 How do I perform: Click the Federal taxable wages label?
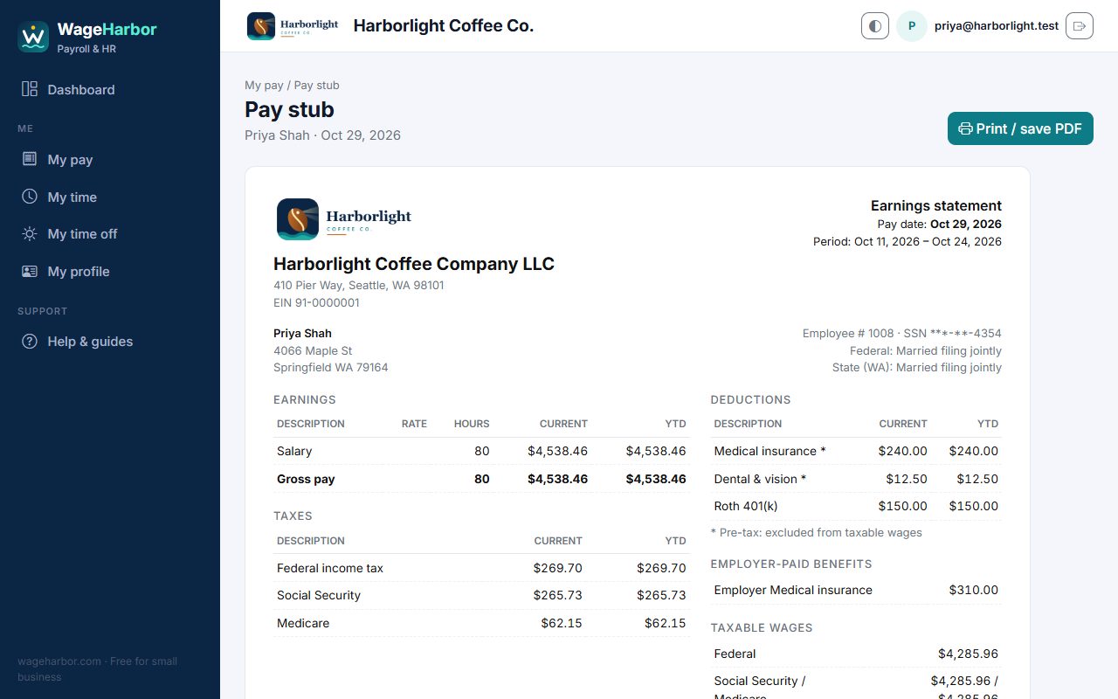point(735,654)
